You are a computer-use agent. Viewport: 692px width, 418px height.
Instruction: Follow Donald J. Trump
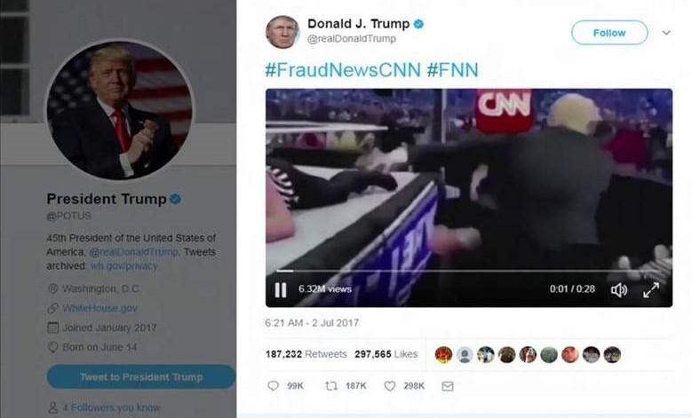(609, 33)
